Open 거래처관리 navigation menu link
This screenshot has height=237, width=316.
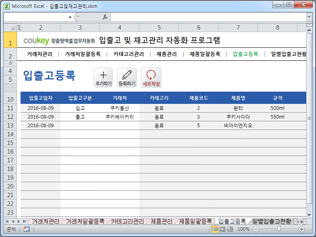click(39, 54)
